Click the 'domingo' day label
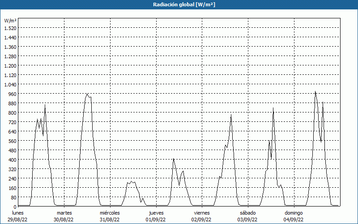 point(294,213)
